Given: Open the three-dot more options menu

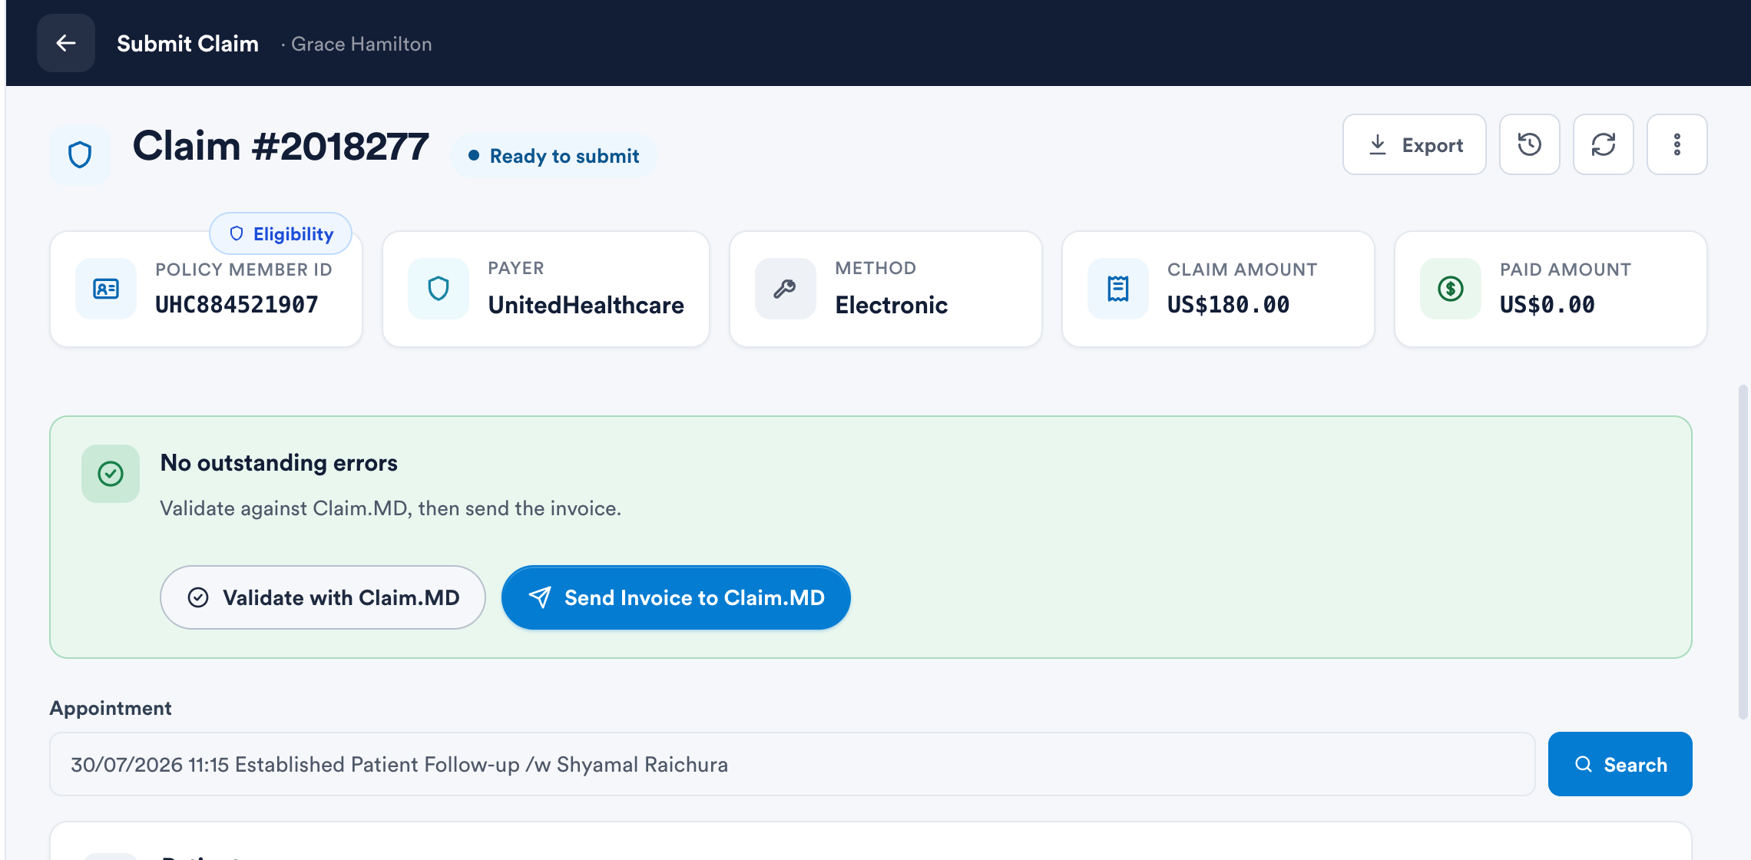Looking at the screenshot, I should 1677,144.
